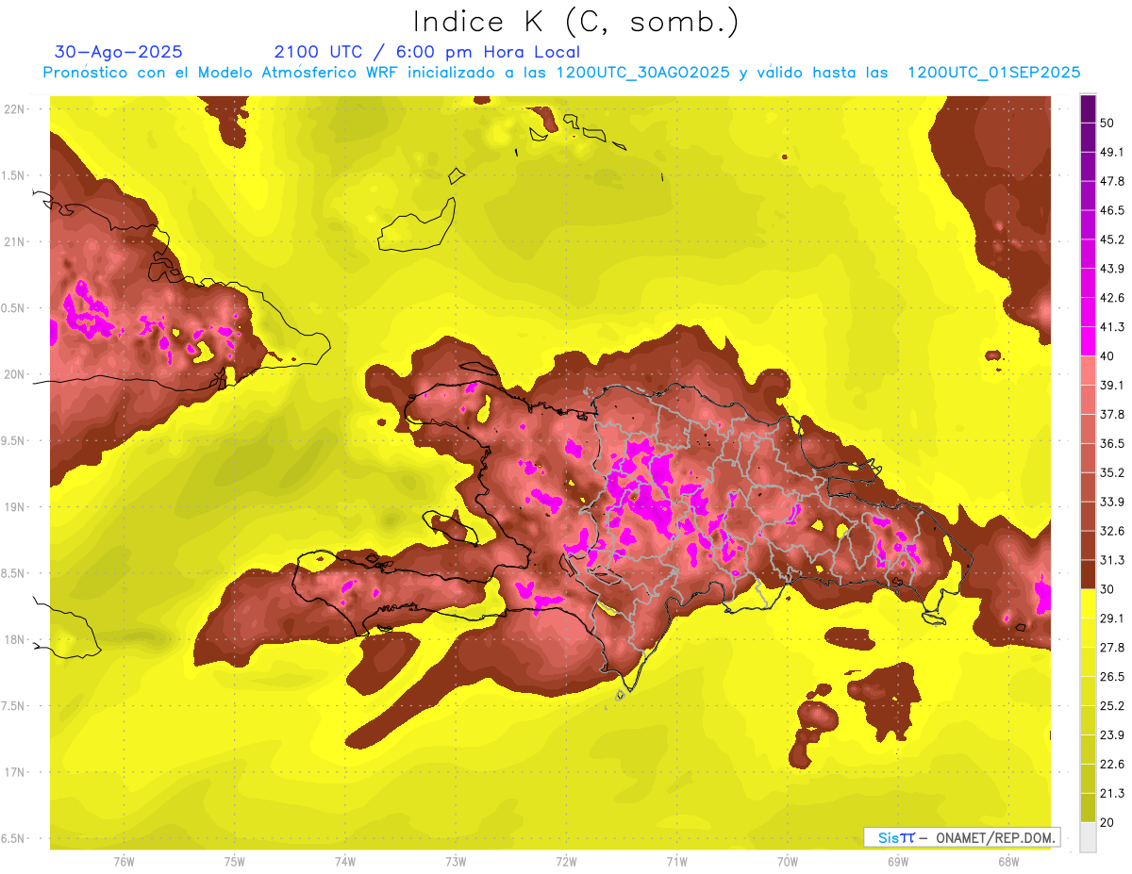Click latitude label "18N"
The image size is (1132, 874).
(15, 639)
